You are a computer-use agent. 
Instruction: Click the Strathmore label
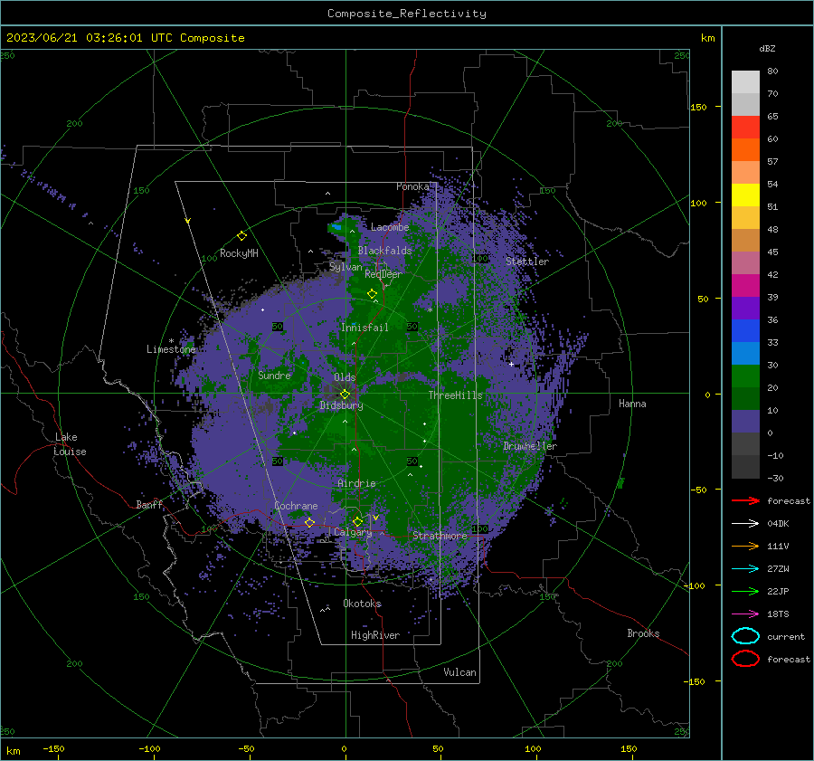(x=440, y=536)
